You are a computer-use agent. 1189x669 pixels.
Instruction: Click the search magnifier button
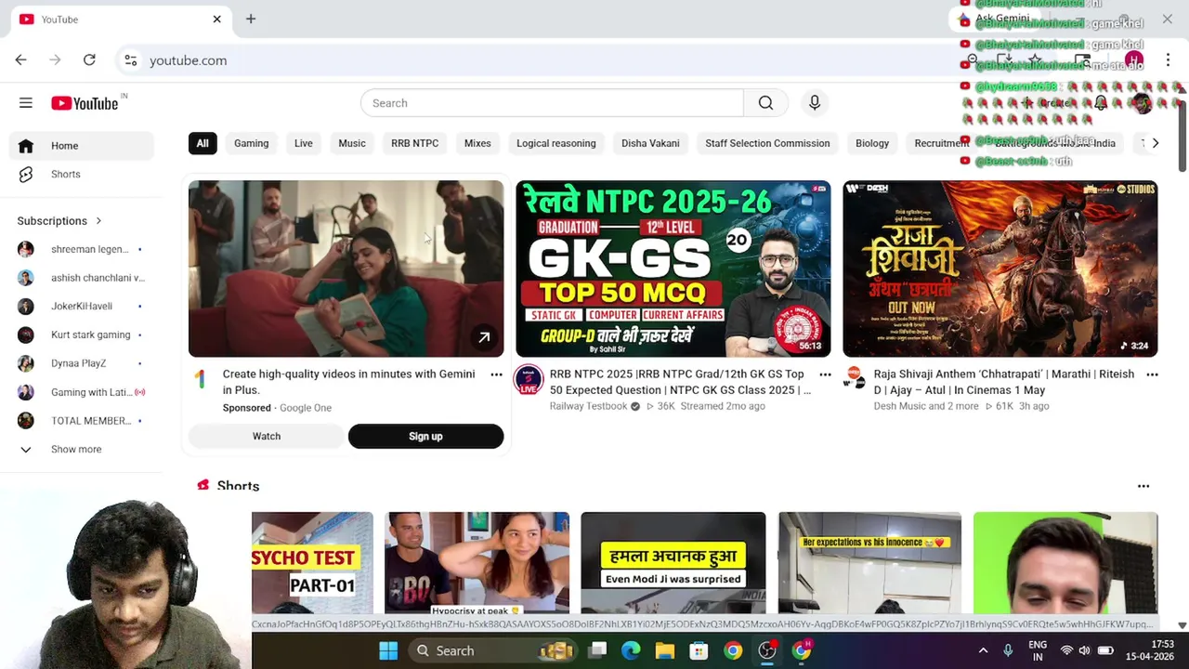pyautogui.click(x=765, y=103)
